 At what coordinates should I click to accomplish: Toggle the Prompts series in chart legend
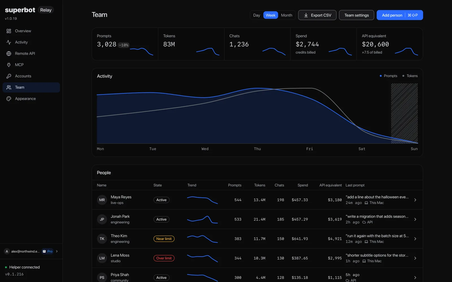(388, 76)
